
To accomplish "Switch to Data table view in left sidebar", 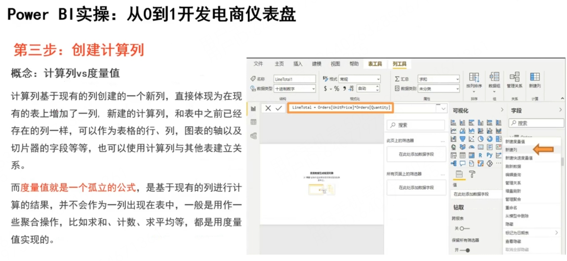I will pos(253,122).
